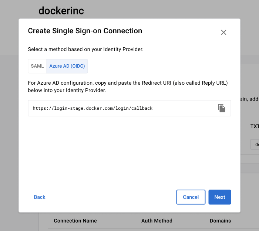Click the Redirect URI callback URL field
The height and width of the screenshot is (231, 259).
pos(122,108)
